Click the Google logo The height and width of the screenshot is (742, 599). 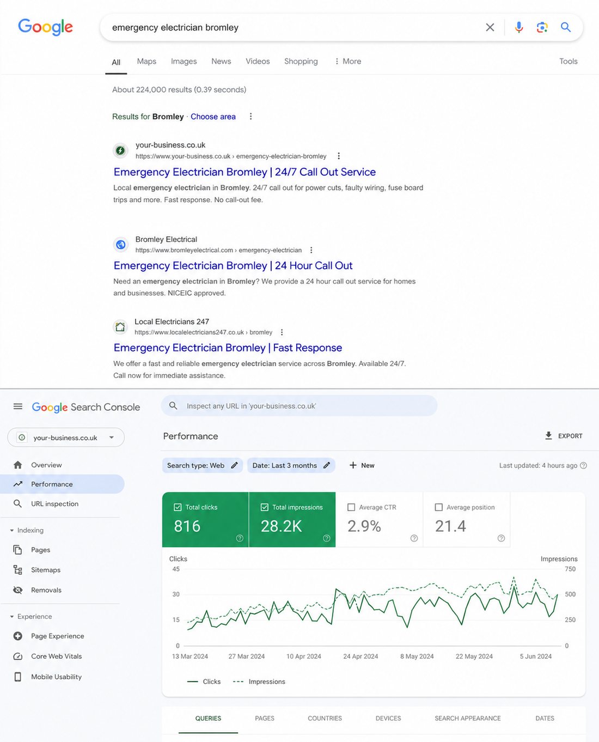(46, 27)
